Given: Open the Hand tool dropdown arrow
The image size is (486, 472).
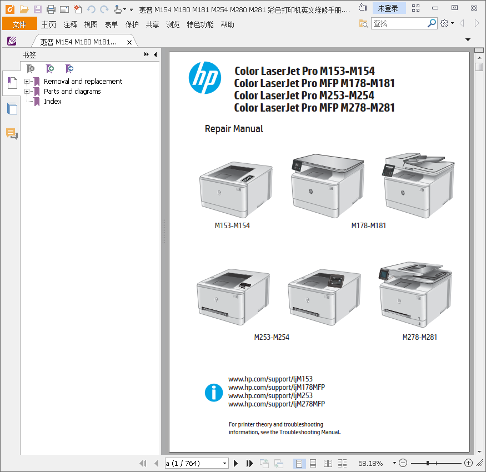Looking at the screenshot, I should pyautogui.click(x=124, y=9).
